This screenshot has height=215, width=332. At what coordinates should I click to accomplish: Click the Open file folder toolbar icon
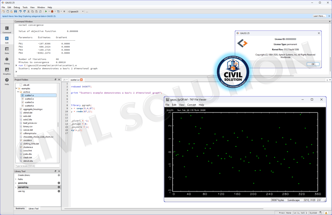(12, 12)
